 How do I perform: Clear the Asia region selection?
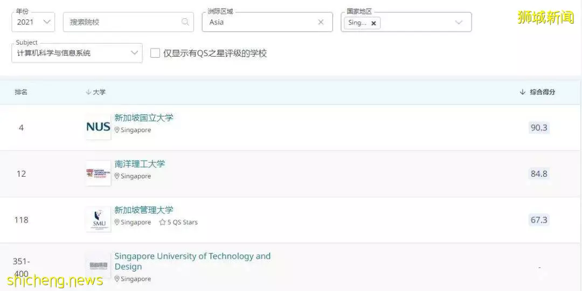(321, 22)
